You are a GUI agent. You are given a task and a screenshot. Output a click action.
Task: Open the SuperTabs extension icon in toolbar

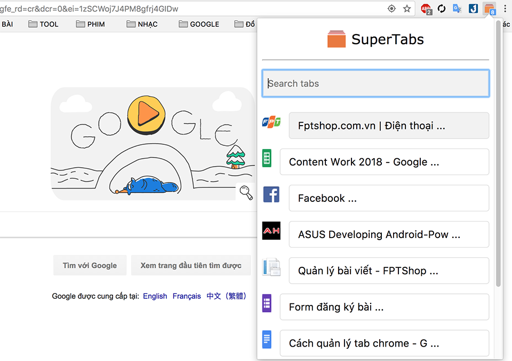click(x=489, y=9)
